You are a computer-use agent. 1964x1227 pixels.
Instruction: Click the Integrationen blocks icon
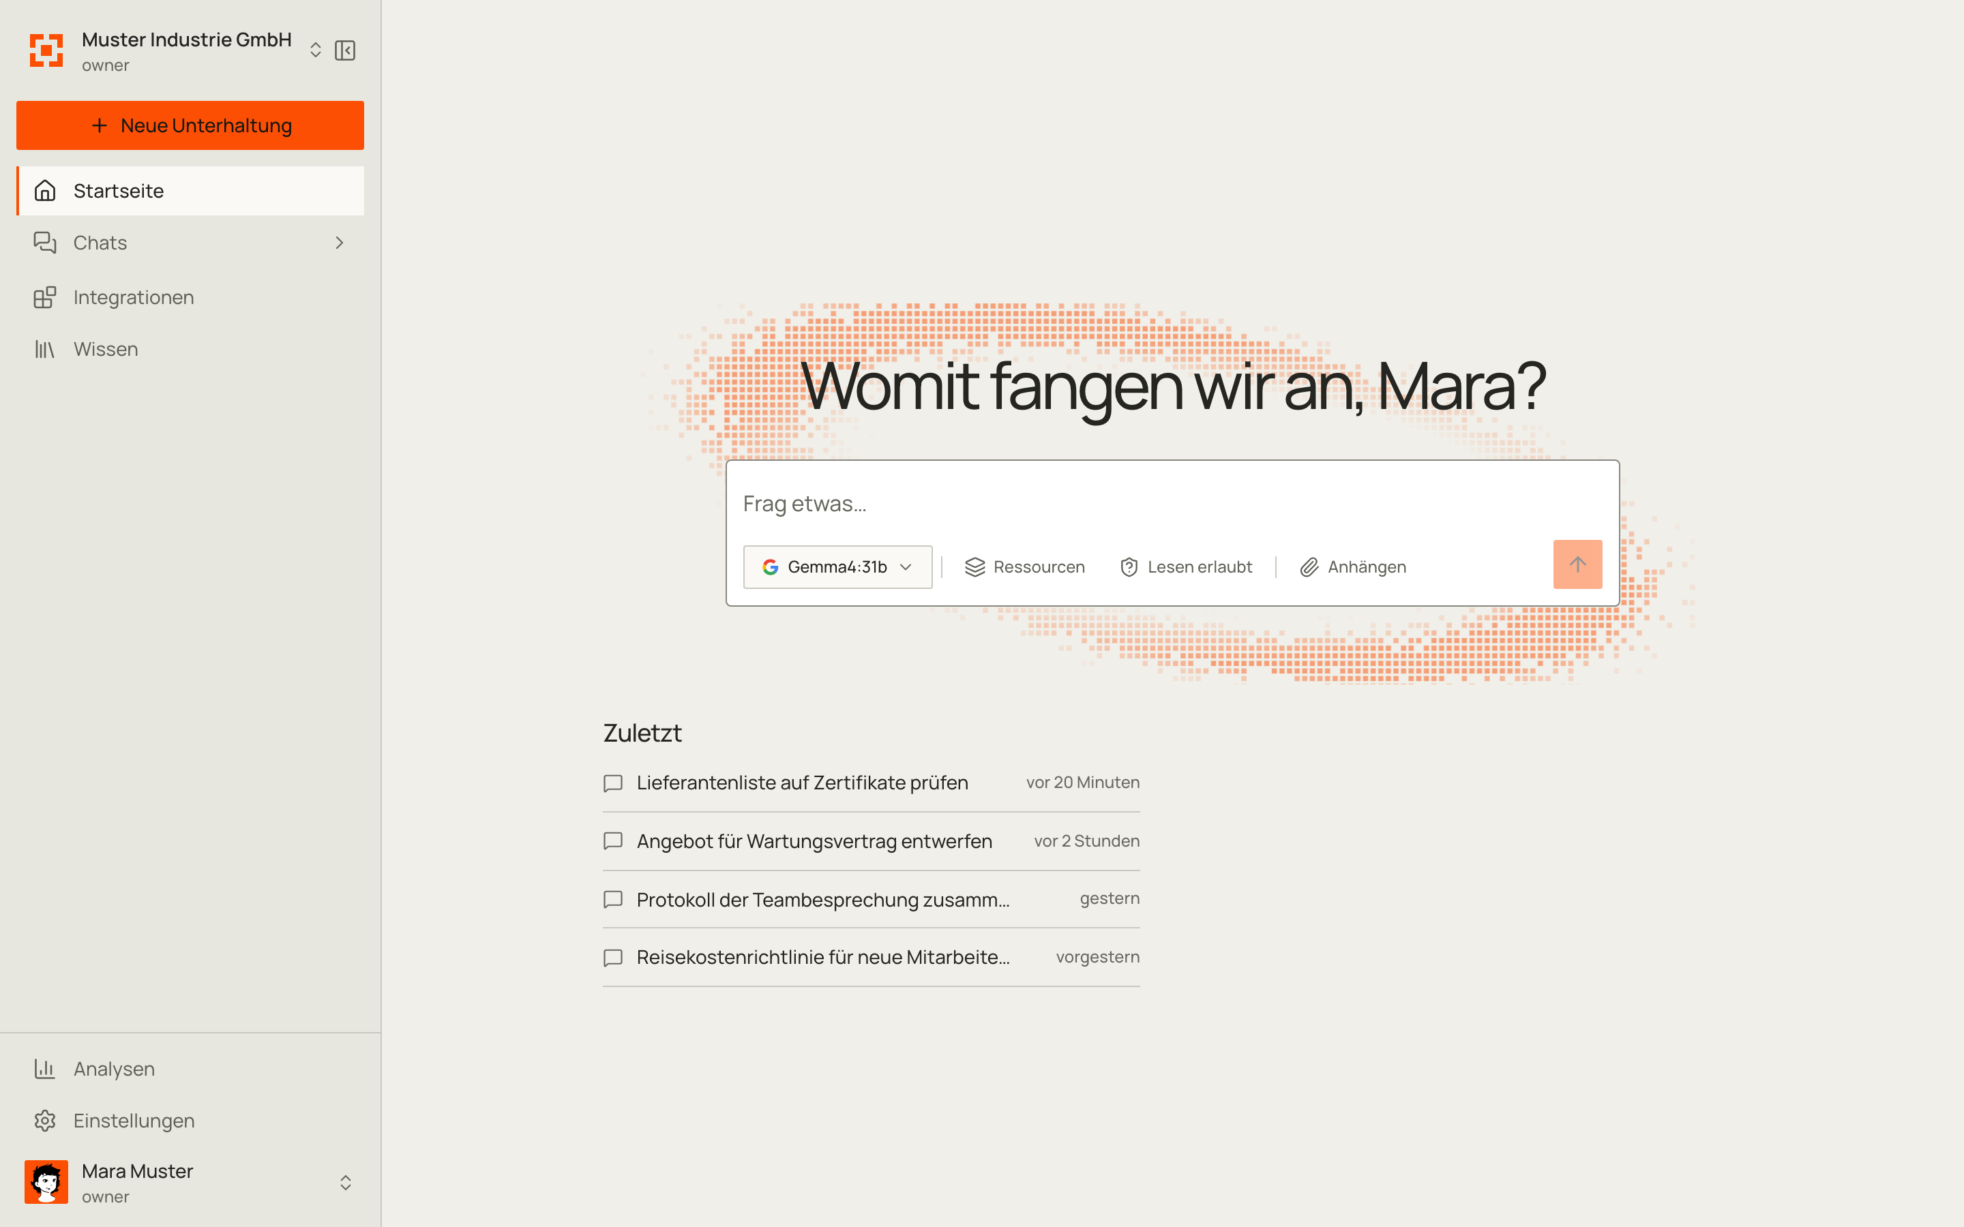pyautogui.click(x=46, y=297)
